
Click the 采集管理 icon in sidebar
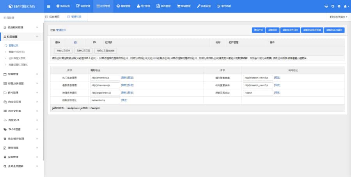(5, 157)
